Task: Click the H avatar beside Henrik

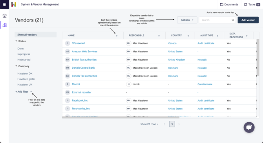Action: pos(129,84)
